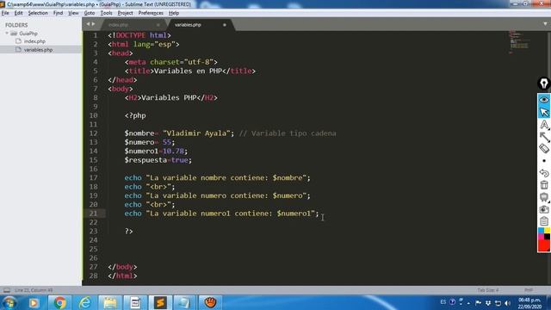Open the 'Tab Size: 4' indentation selector
The image size is (551, 310).
488,290
